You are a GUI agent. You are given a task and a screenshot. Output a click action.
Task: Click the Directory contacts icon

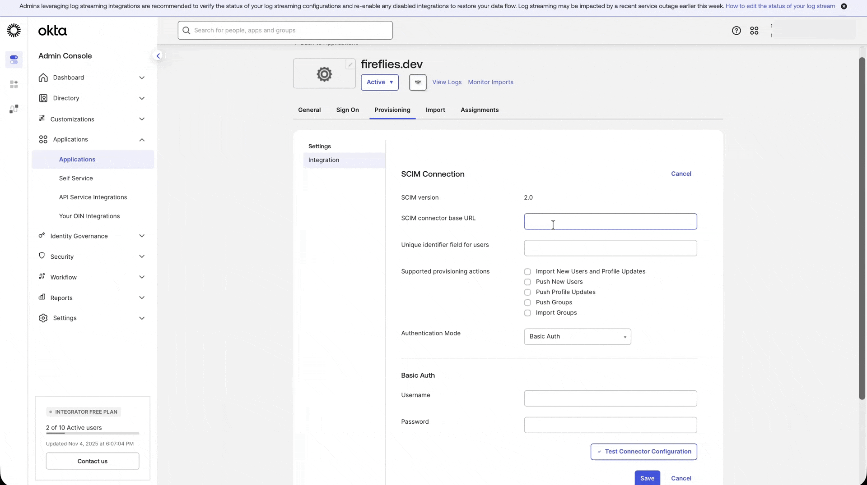tap(43, 98)
